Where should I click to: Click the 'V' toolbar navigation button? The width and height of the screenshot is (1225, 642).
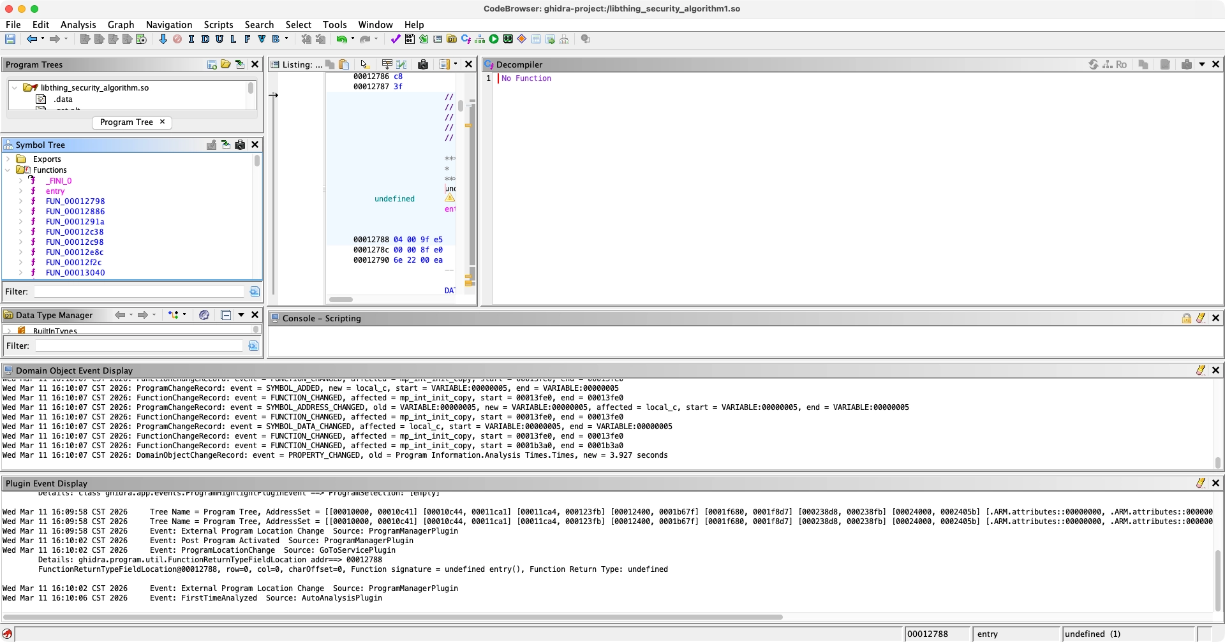pos(262,39)
